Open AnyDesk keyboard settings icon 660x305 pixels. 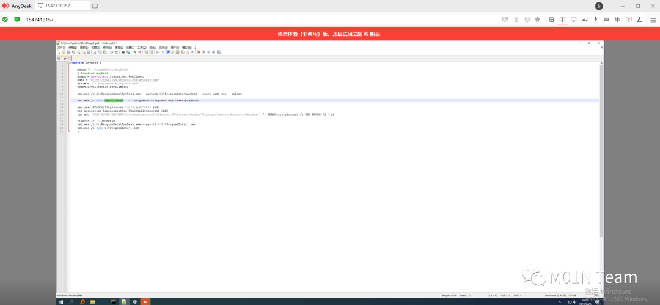click(x=607, y=20)
